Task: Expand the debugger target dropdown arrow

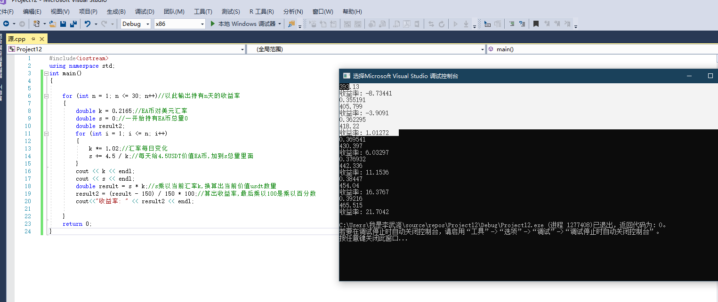Action: (x=280, y=24)
